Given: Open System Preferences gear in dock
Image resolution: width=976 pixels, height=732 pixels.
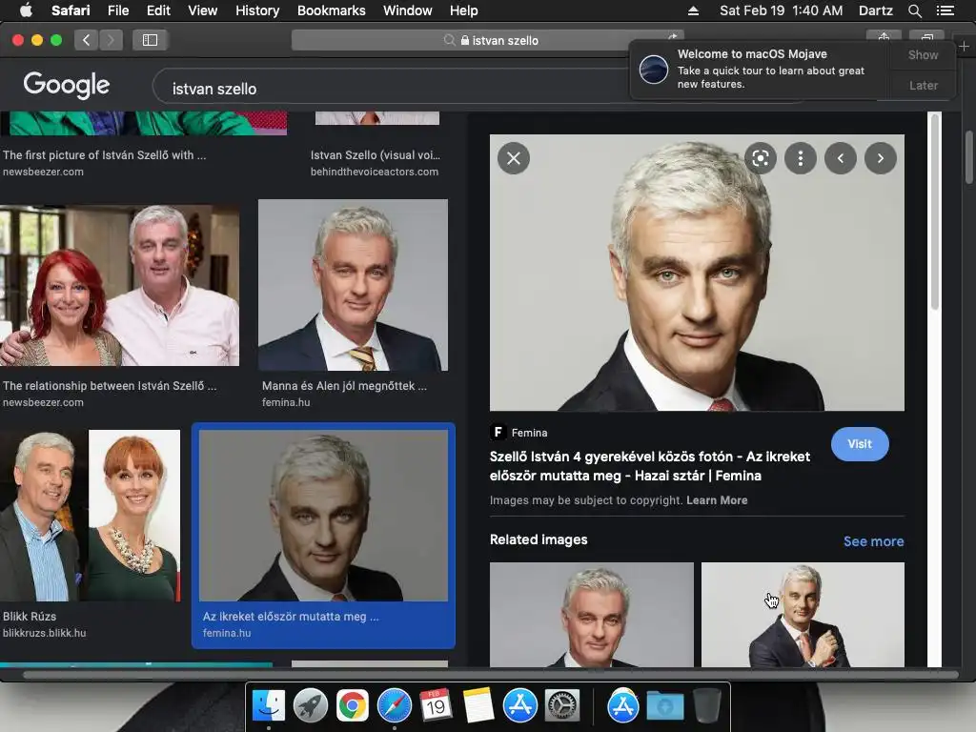Looking at the screenshot, I should [x=562, y=705].
